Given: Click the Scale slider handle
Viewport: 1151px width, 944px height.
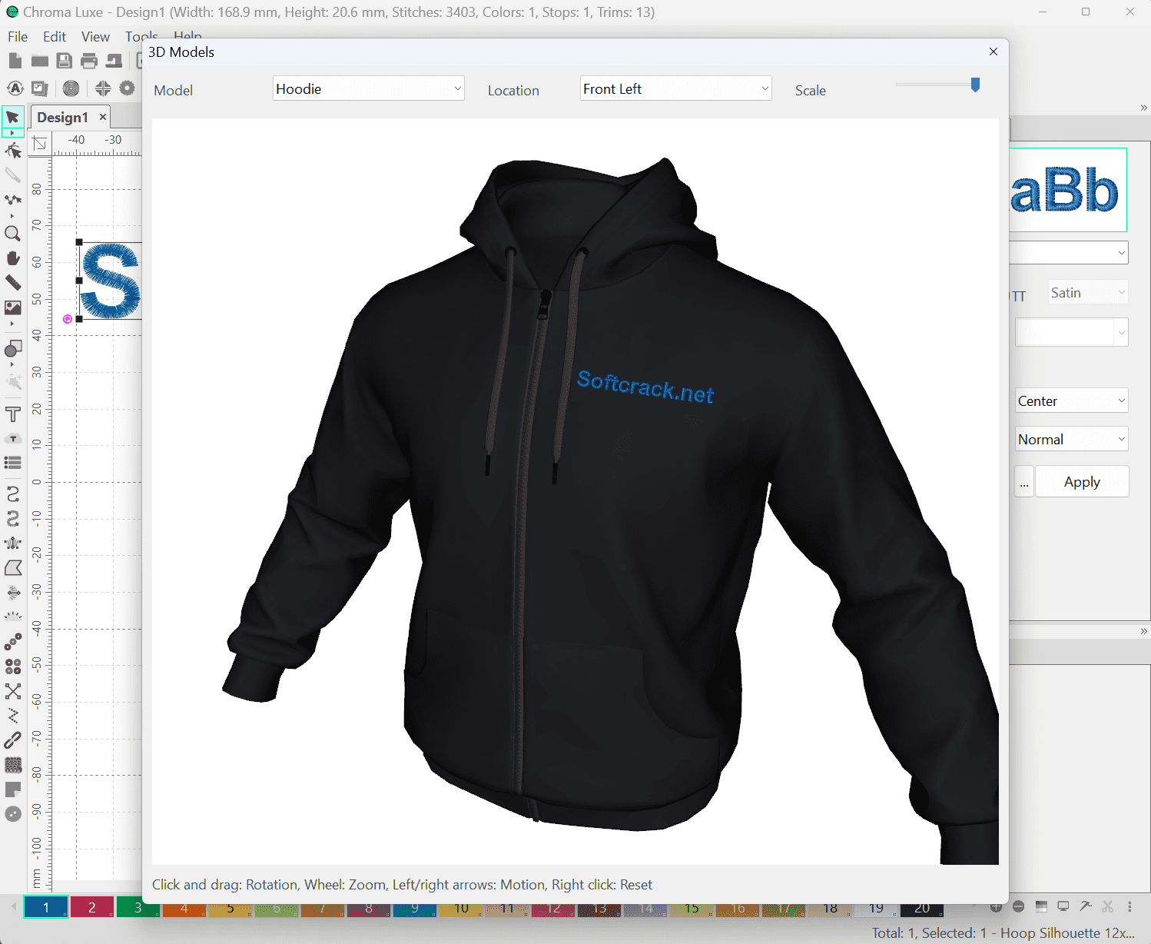Looking at the screenshot, I should click(x=975, y=85).
